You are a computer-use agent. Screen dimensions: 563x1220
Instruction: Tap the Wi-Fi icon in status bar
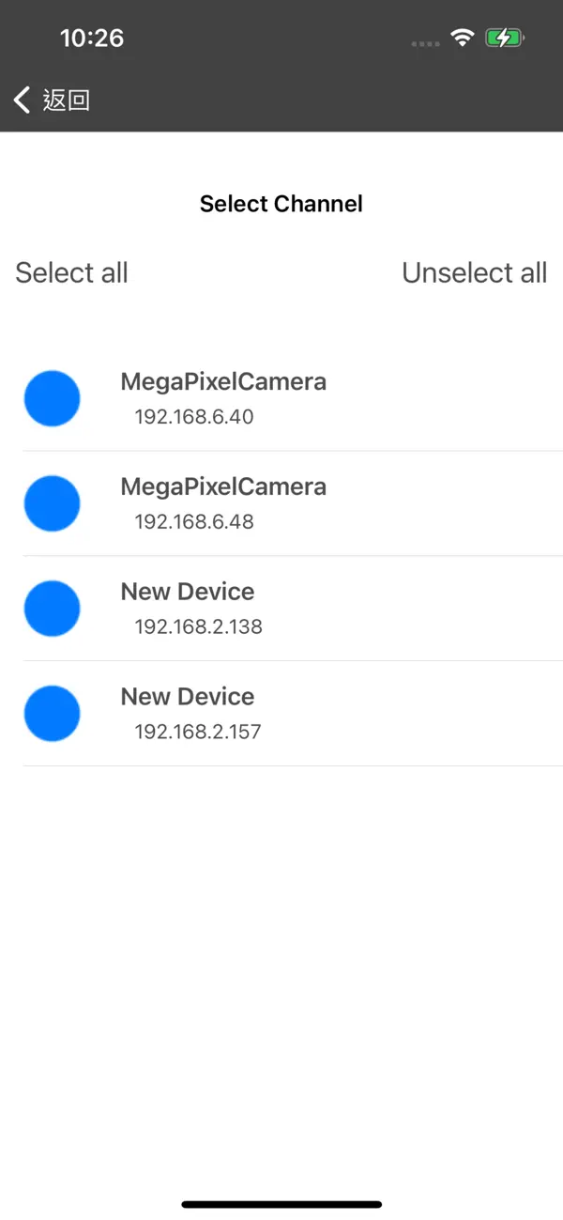[463, 38]
